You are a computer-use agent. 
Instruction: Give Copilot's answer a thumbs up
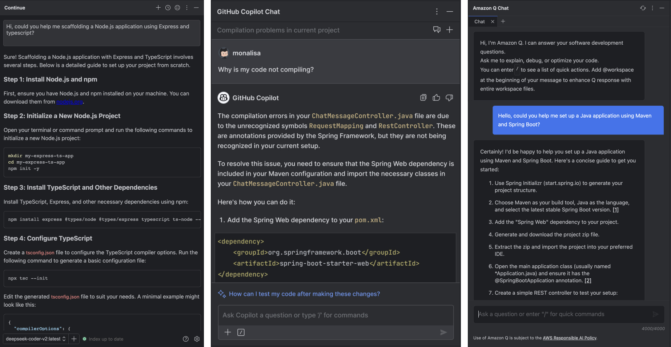436,97
